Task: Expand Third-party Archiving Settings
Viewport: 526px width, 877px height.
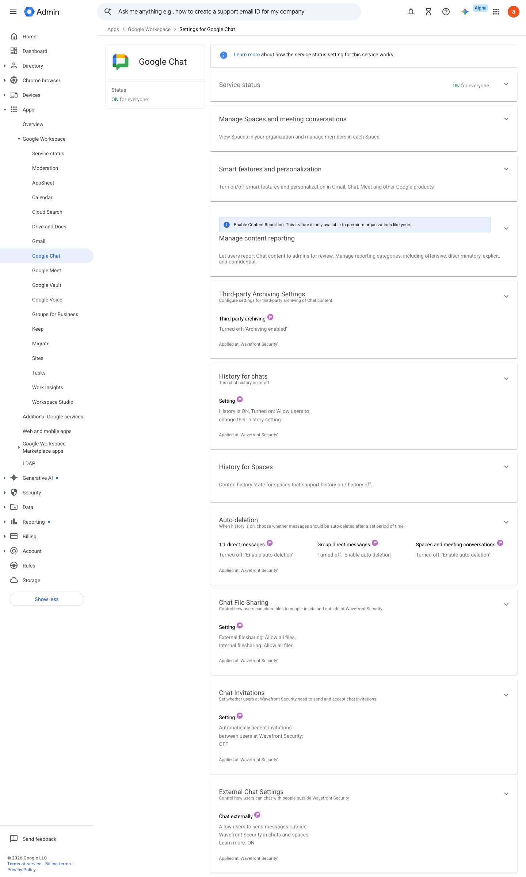Action: click(506, 297)
